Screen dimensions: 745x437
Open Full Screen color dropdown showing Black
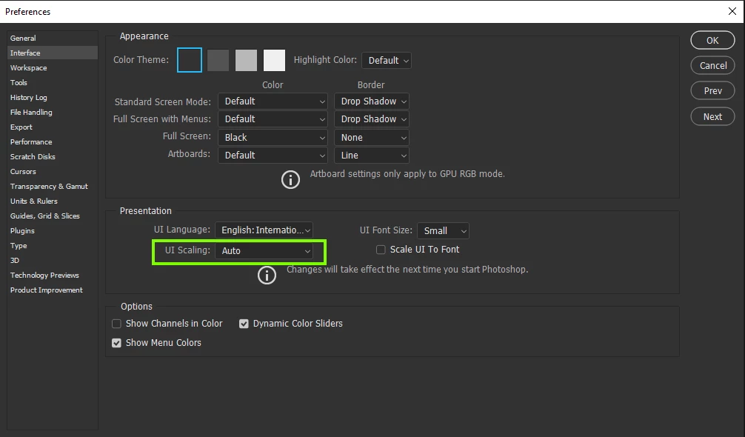[273, 137]
